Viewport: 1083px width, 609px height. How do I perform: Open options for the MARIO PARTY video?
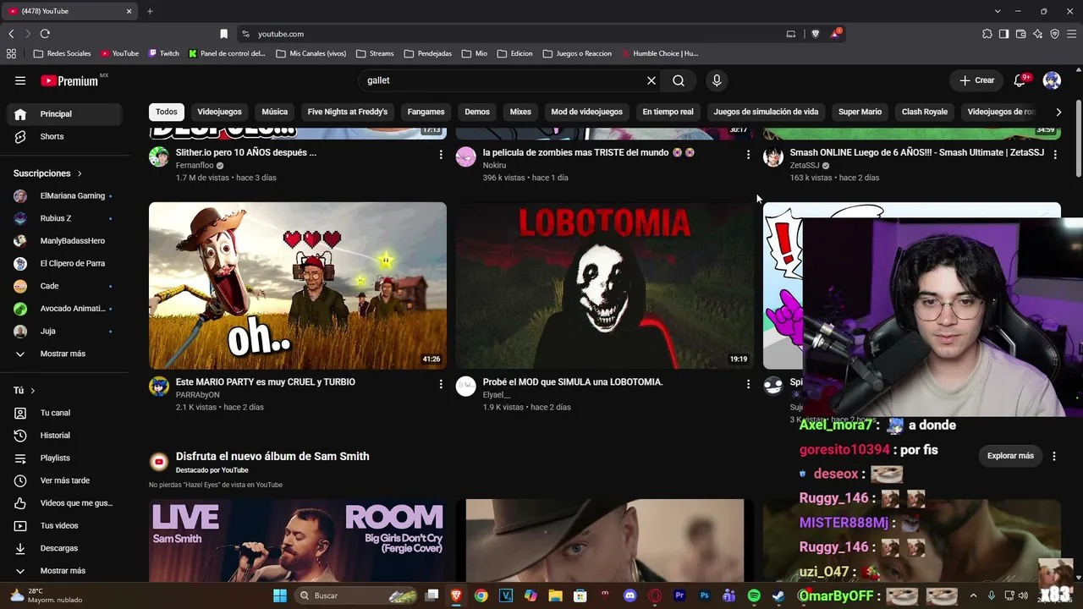[441, 384]
